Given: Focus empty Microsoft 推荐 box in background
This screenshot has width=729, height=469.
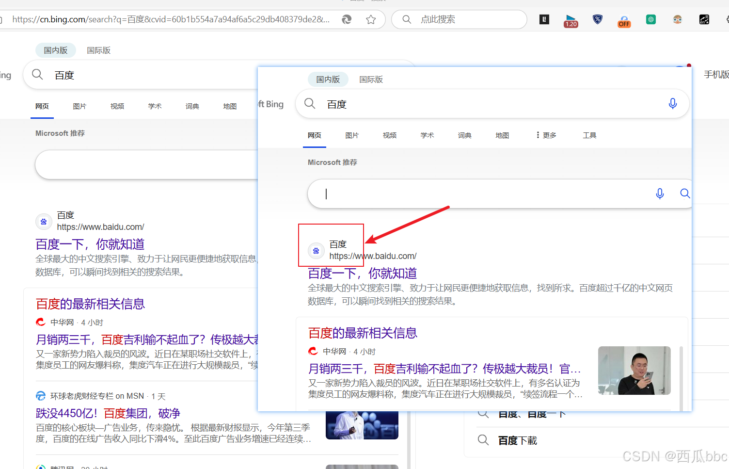Looking at the screenshot, I should [x=146, y=165].
